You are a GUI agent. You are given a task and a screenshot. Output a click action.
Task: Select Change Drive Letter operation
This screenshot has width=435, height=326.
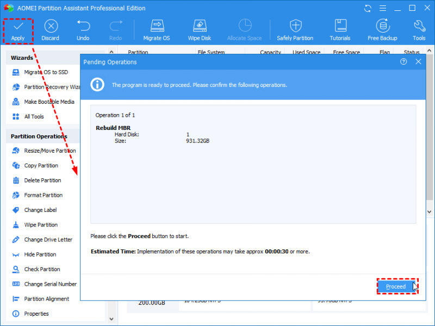coord(42,240)
